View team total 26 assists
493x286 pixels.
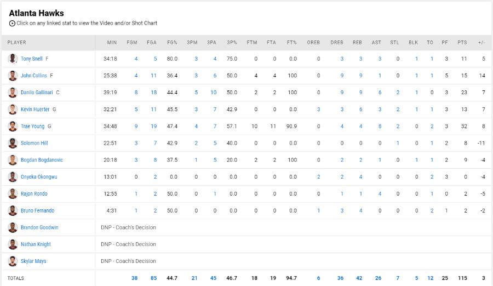pos(378,278)
